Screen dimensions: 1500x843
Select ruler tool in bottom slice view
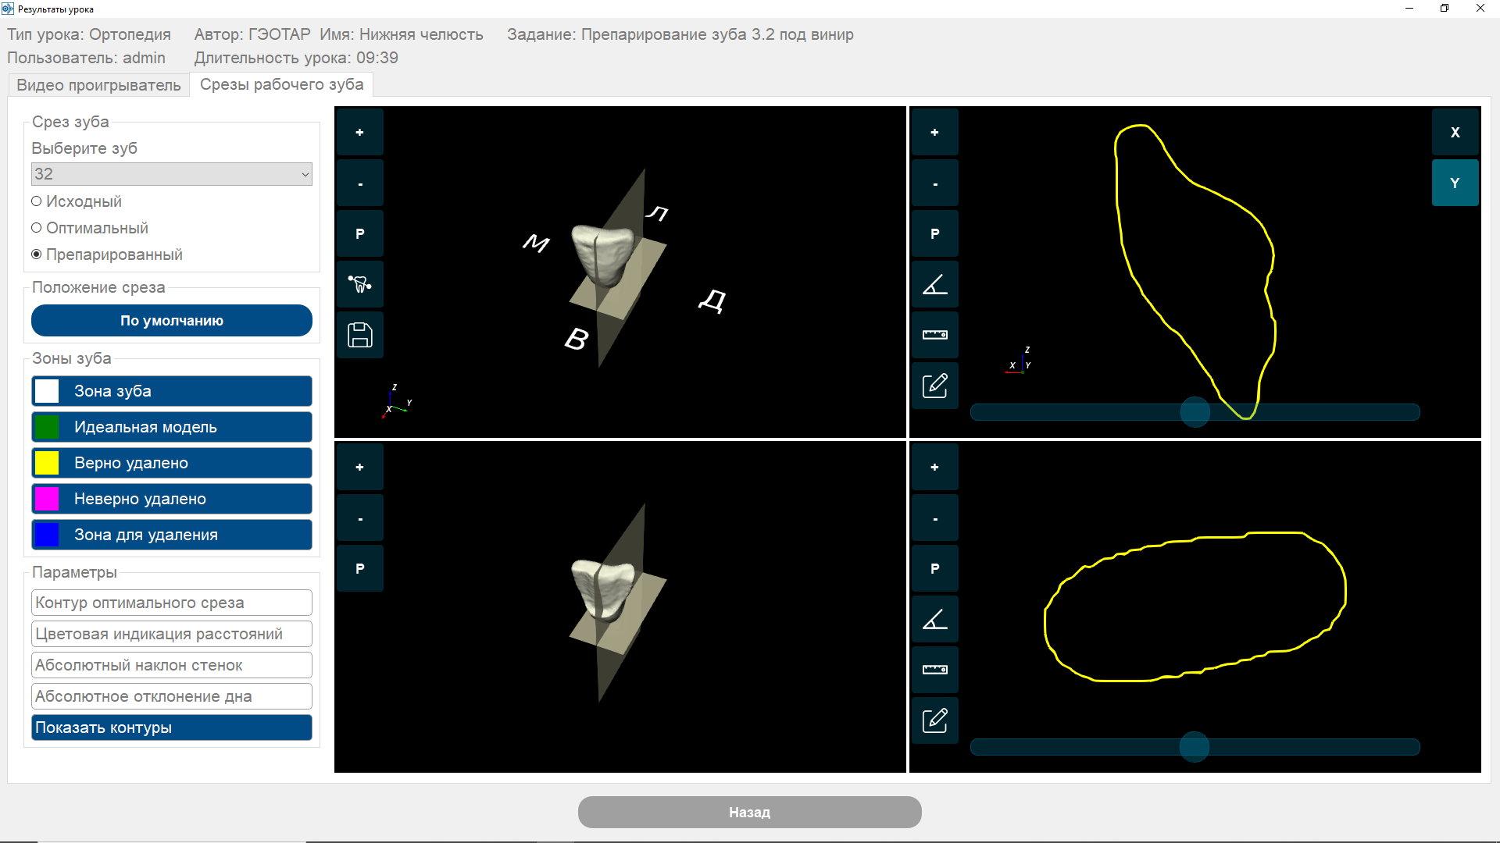pos(934,670)
